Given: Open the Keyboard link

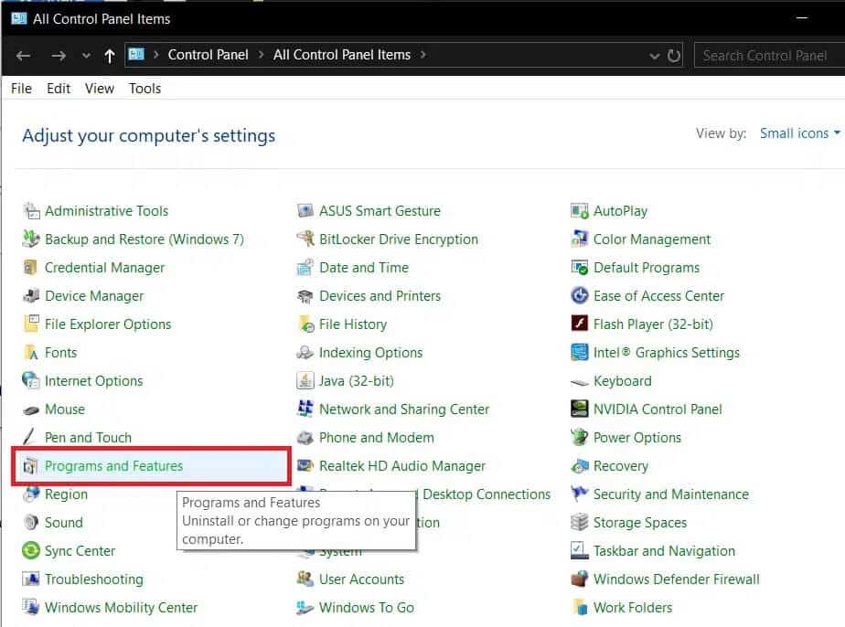Looking at the screenshot, I should point(623,381).
